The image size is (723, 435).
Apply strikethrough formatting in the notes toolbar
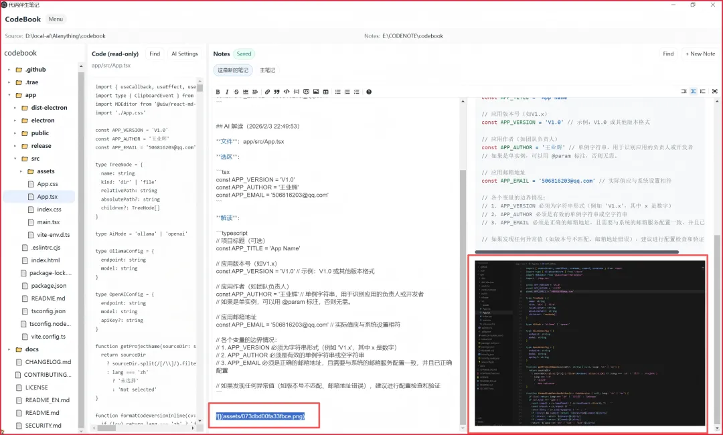236,92
